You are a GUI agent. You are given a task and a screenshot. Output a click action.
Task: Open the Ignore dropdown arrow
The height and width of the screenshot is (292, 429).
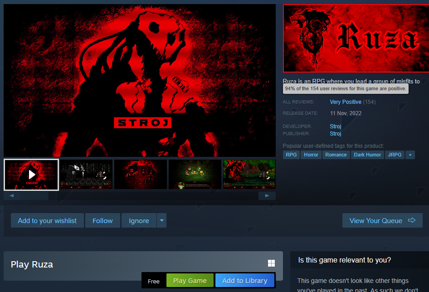point(162,220)
